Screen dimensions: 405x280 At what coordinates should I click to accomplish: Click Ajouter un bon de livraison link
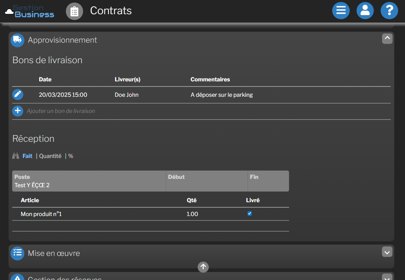click(61, 111)
